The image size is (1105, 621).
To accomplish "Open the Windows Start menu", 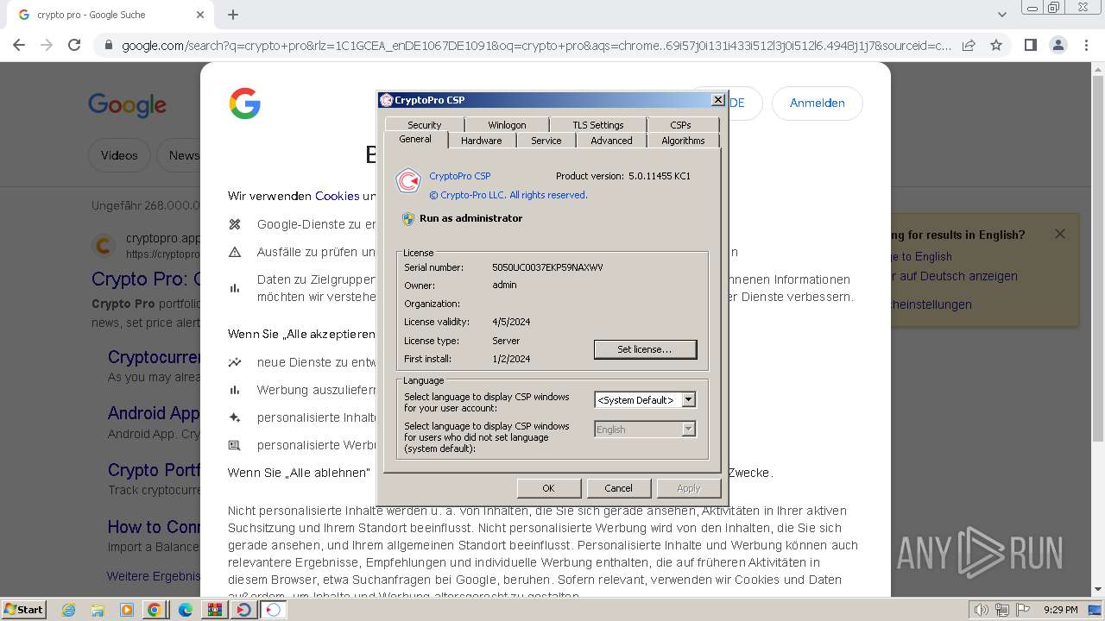I will [x=23, y=609].
